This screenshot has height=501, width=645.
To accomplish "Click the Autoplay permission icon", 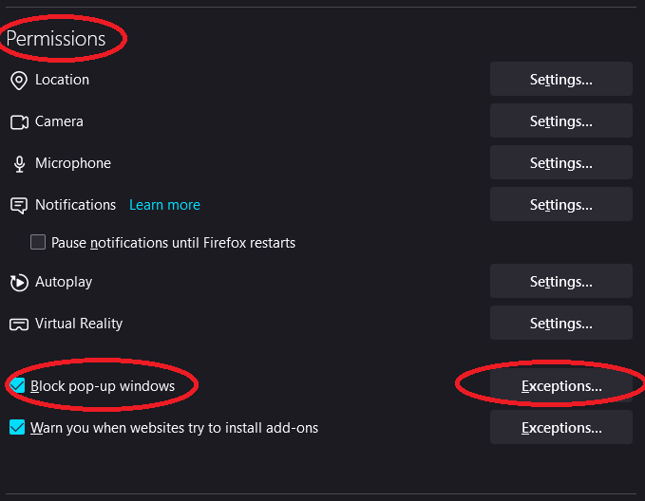I will click(x=18, y=283).
